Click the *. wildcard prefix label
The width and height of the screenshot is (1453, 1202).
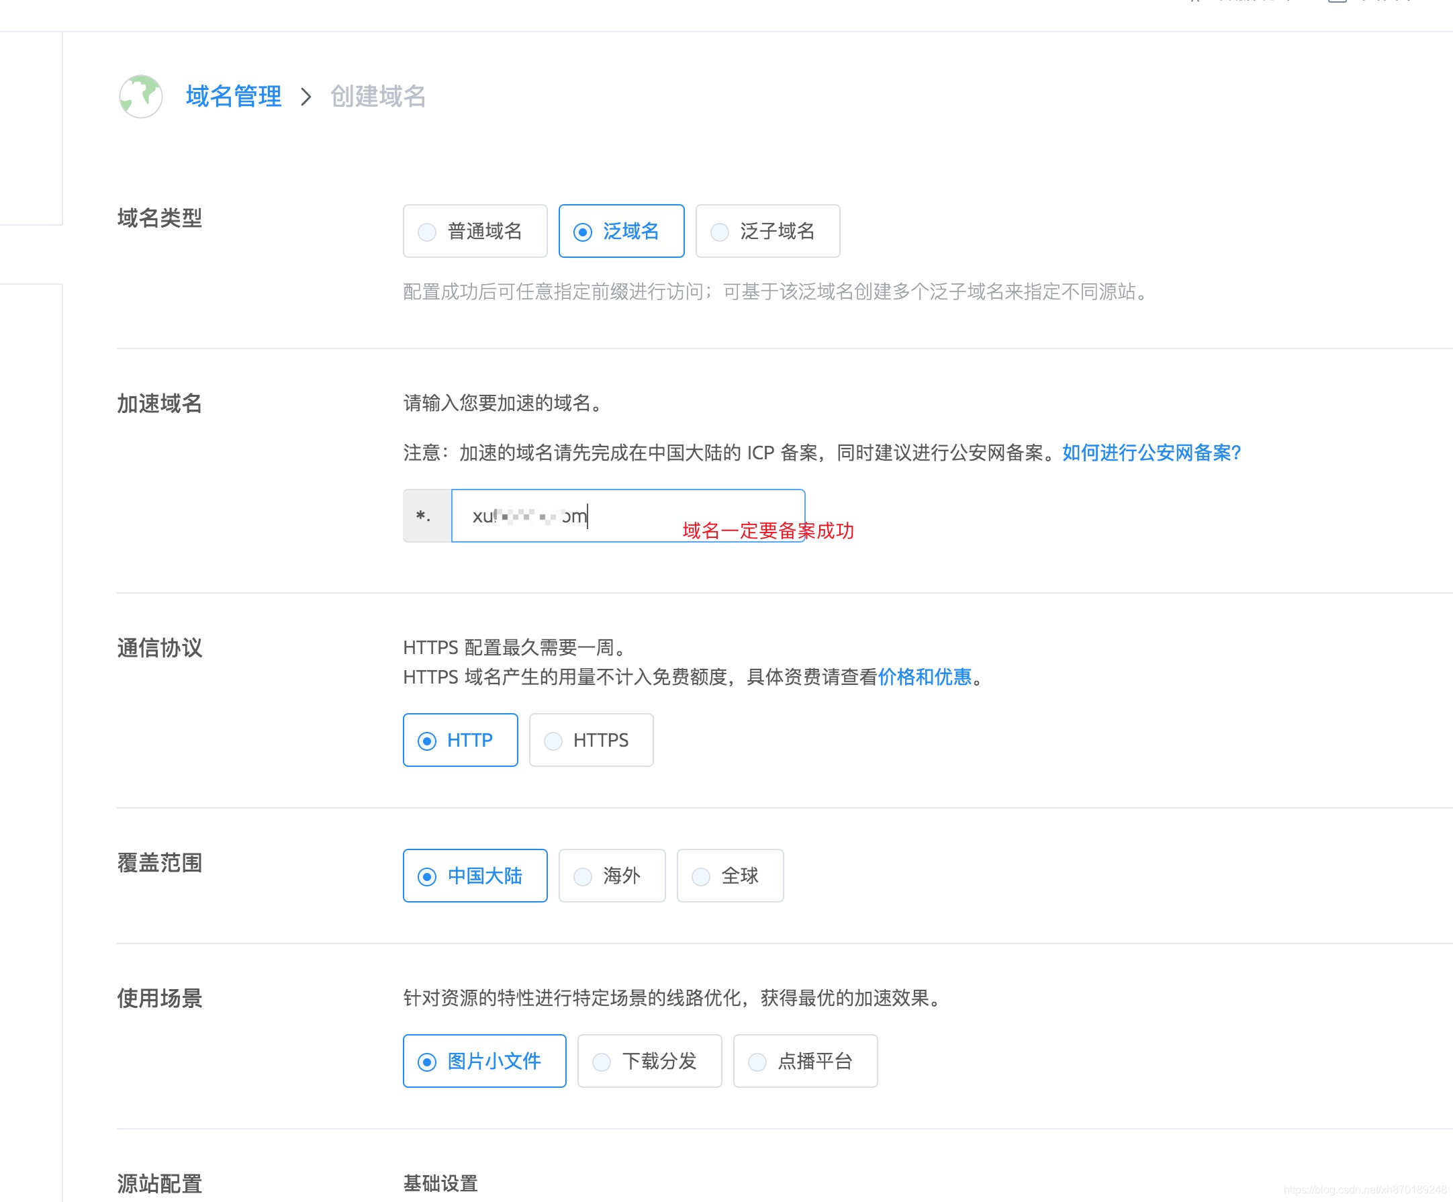[x=424, y=516]
